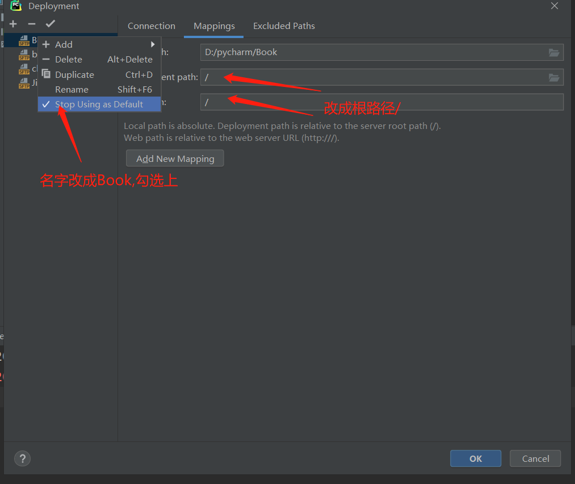
Task: Click the plus icon to add server
Action: [x=13, y=24]
